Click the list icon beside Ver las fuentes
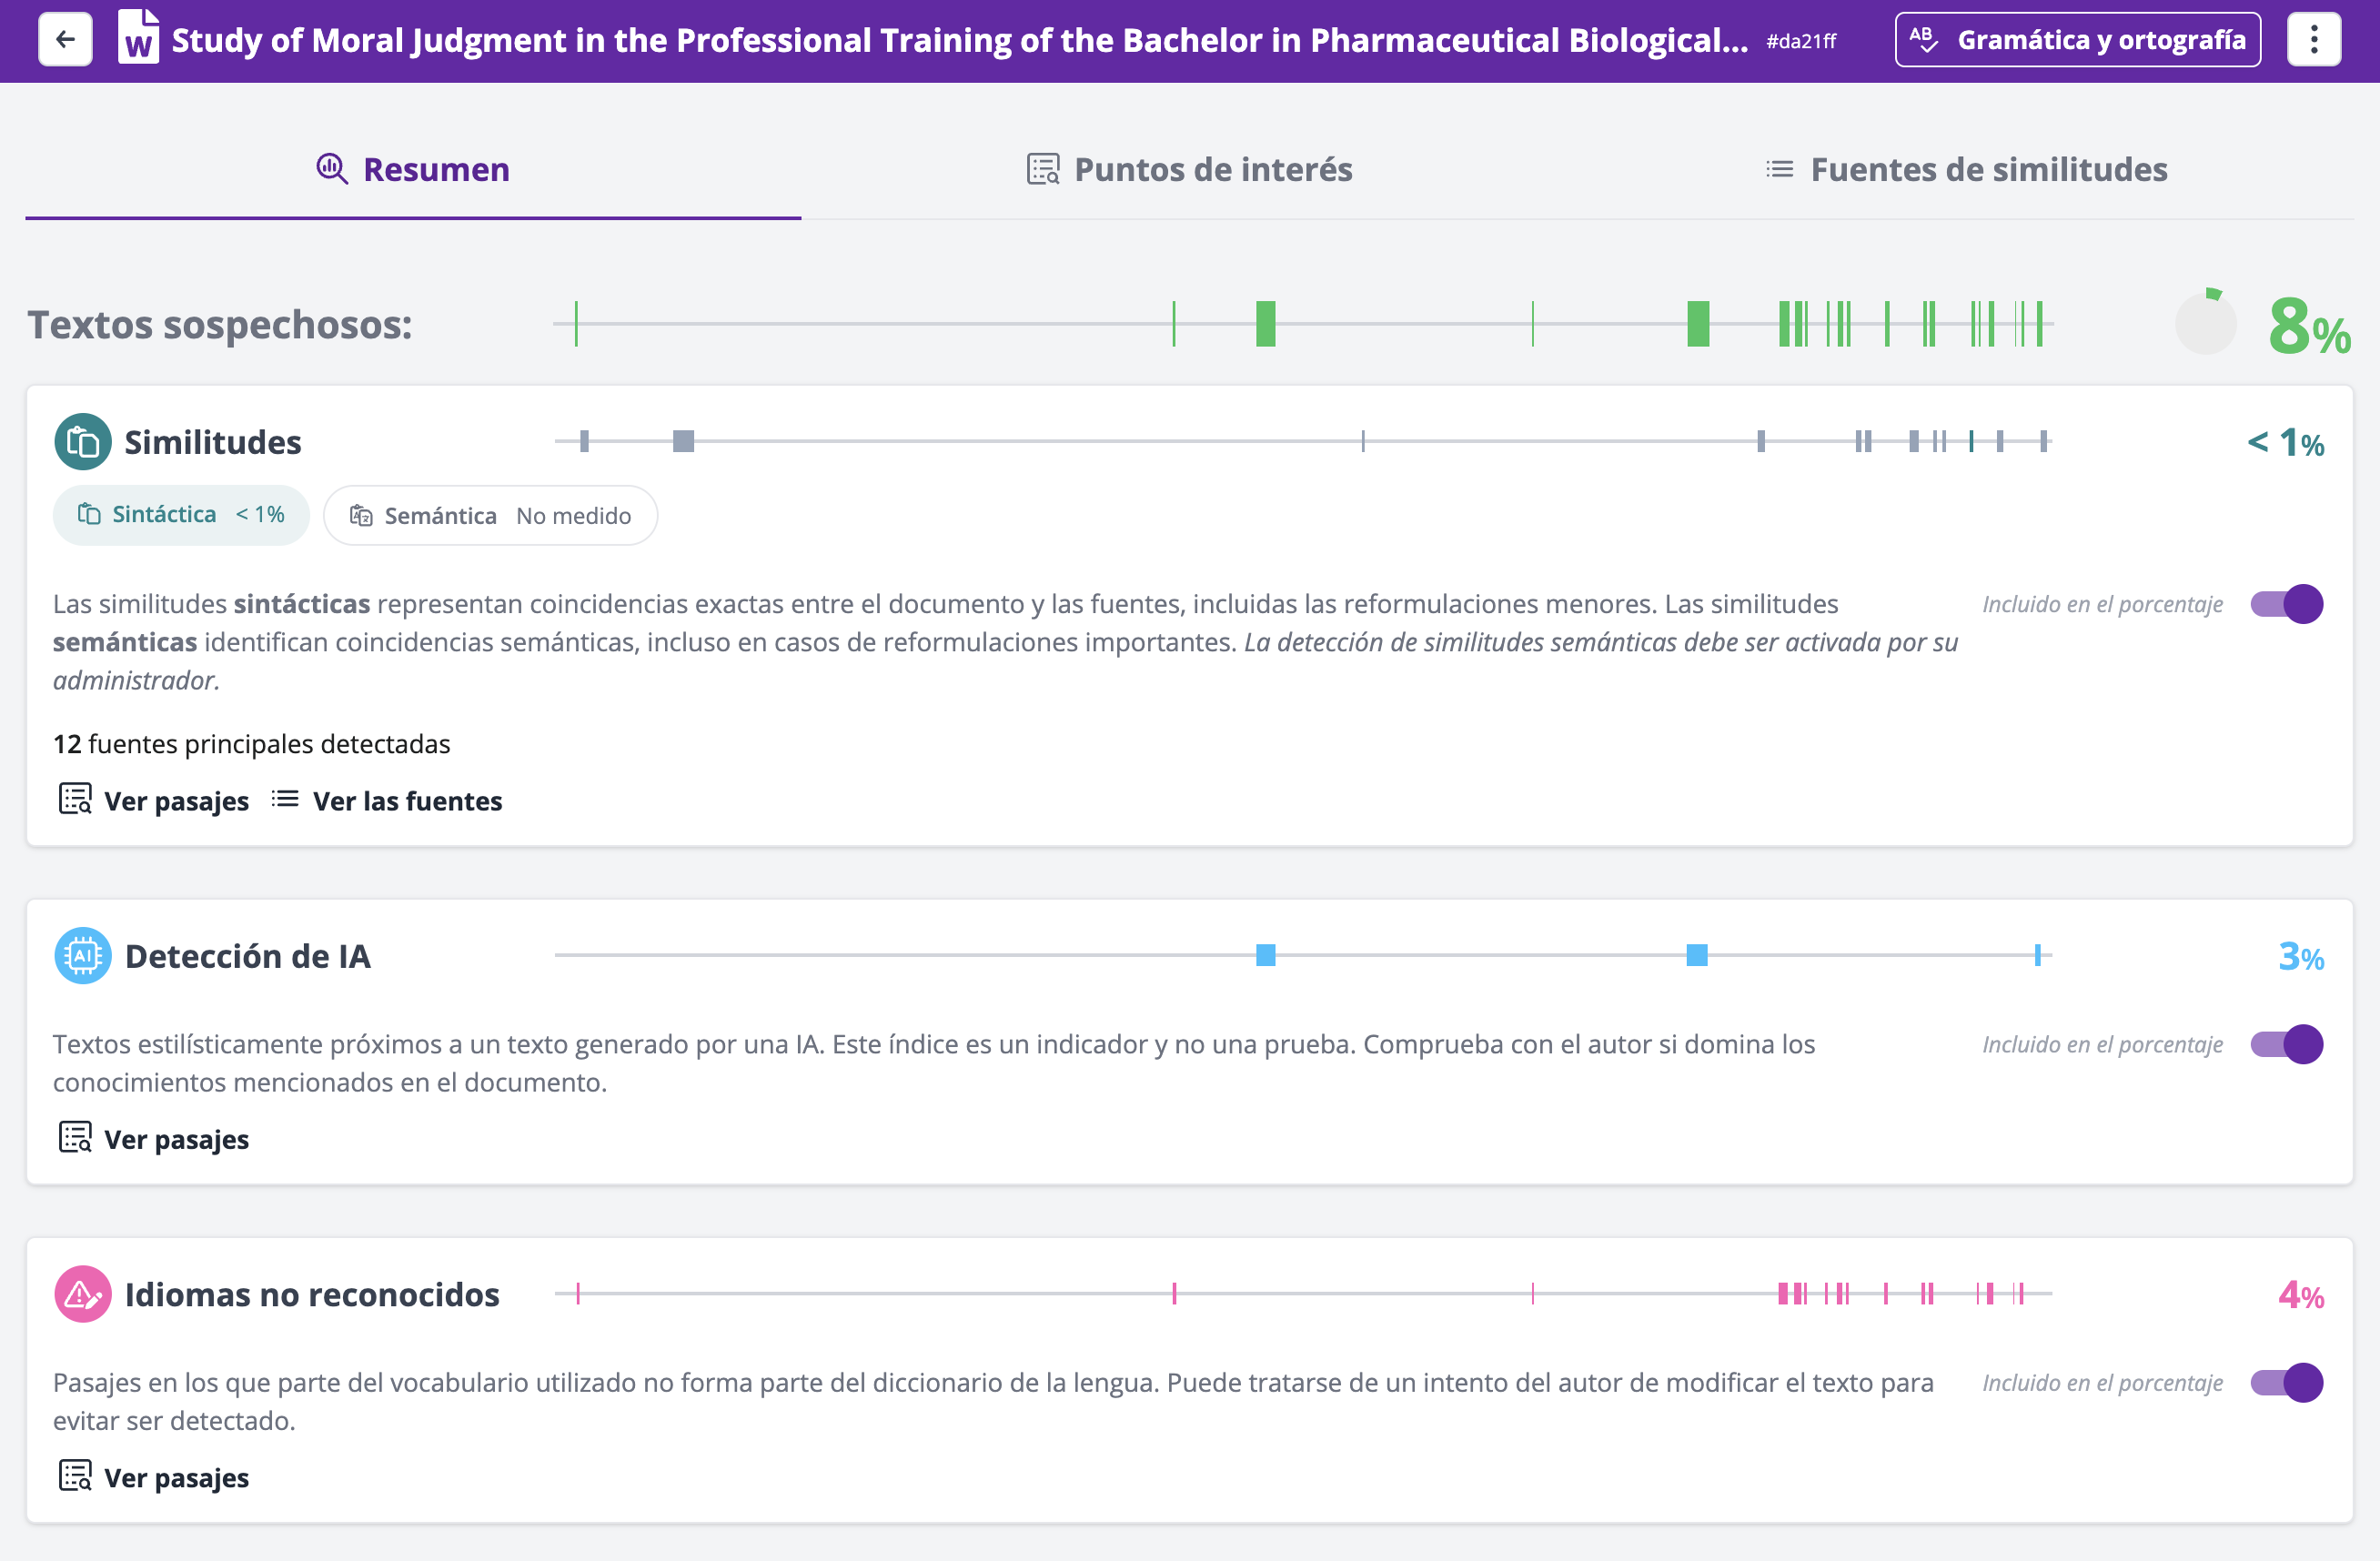This screenshot has width=2380, height=1561. (285, 799)
